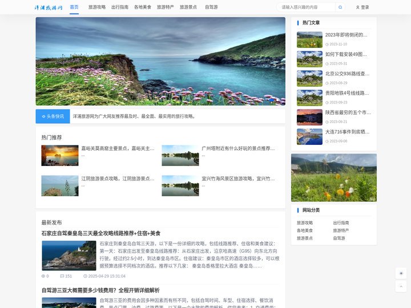Click the 石家庄到秦皇岛自驾三天游 excerpt text

[x=190, y=255]
